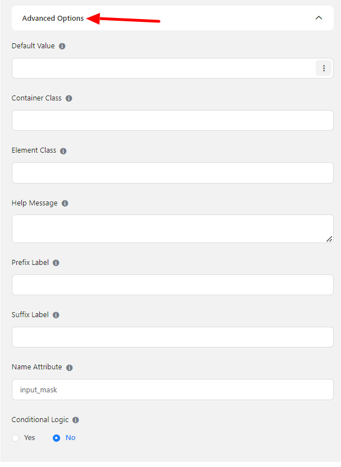Click the Prefix Label input field
The width and height of the screenshot is (341, 467).
pyautogui.click(x=172, y=285)
